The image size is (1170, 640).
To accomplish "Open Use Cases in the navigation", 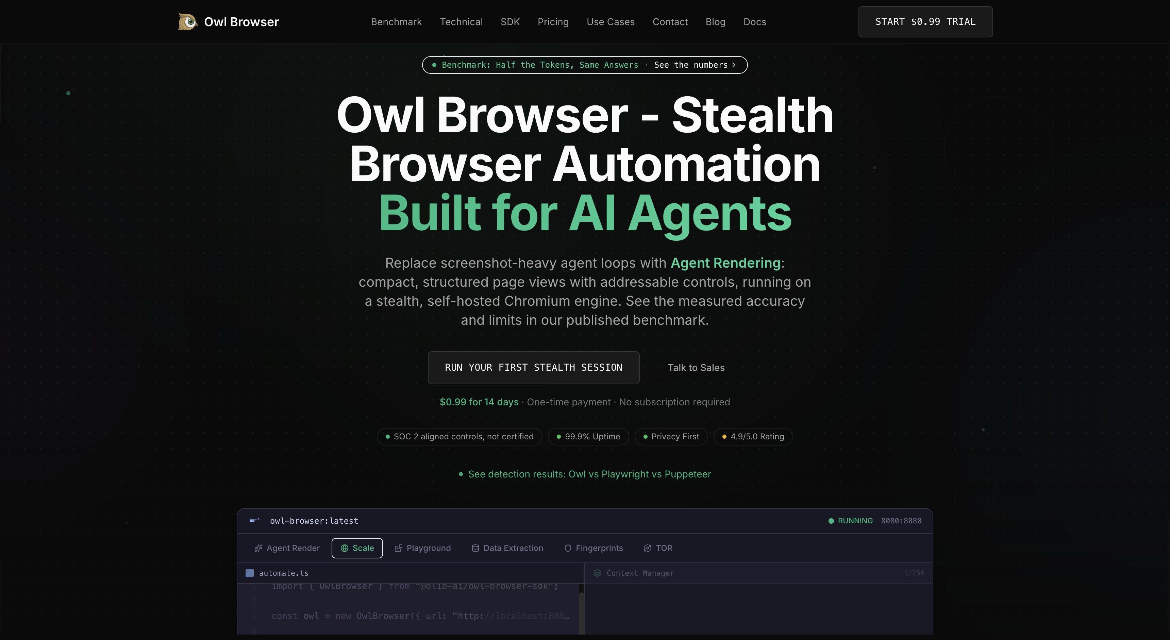I will [x=611, y=22].
